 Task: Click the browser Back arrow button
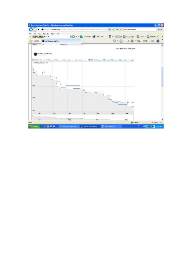tap(31, 30)
